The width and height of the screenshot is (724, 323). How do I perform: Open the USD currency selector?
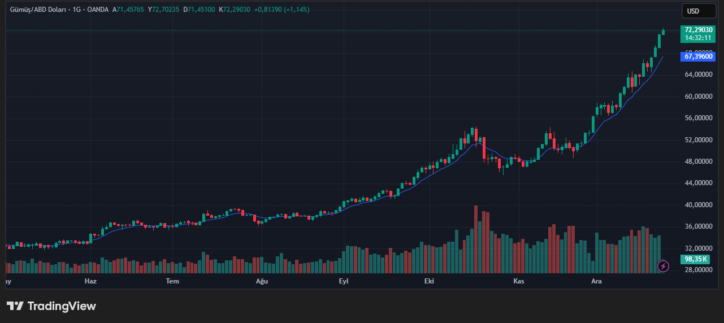click(x=692, y=11)
